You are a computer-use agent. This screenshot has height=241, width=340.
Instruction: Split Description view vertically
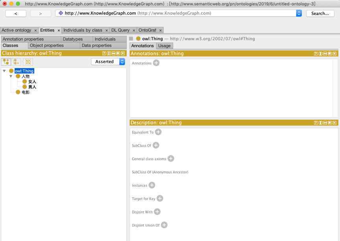[321, 123]
